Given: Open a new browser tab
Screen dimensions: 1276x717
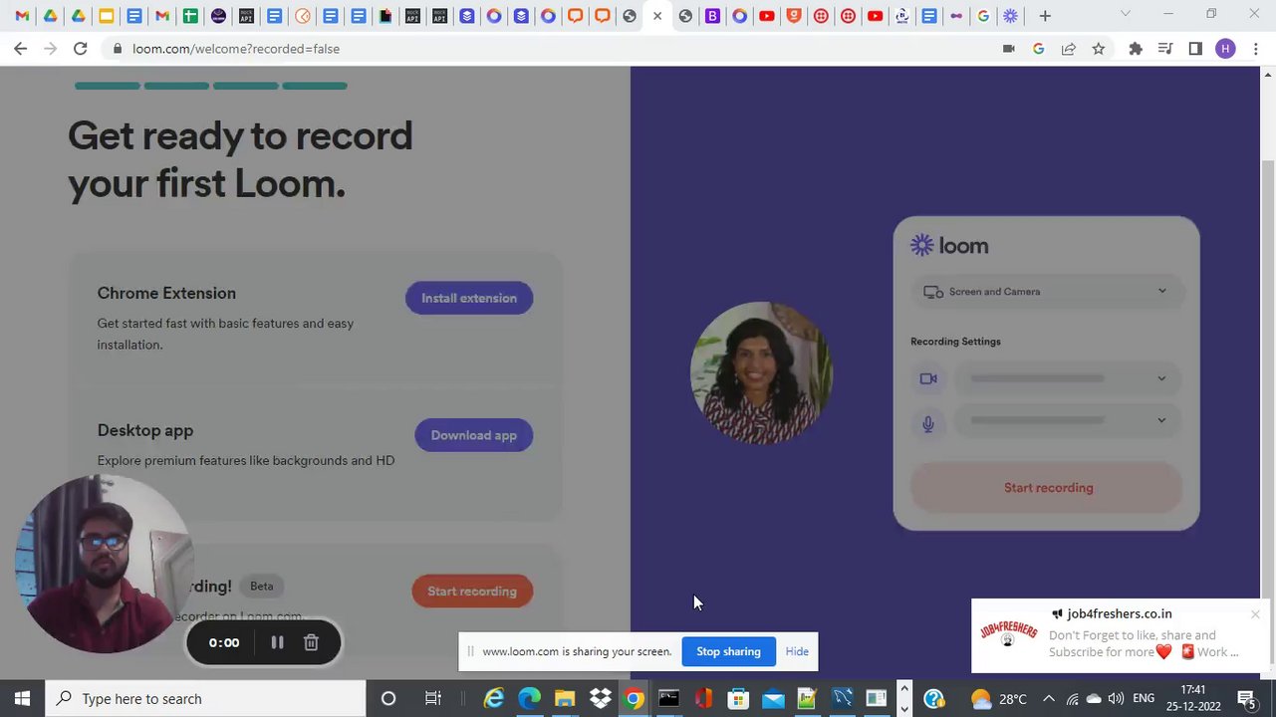Looking at the screenshot, I should point(1045,16).
